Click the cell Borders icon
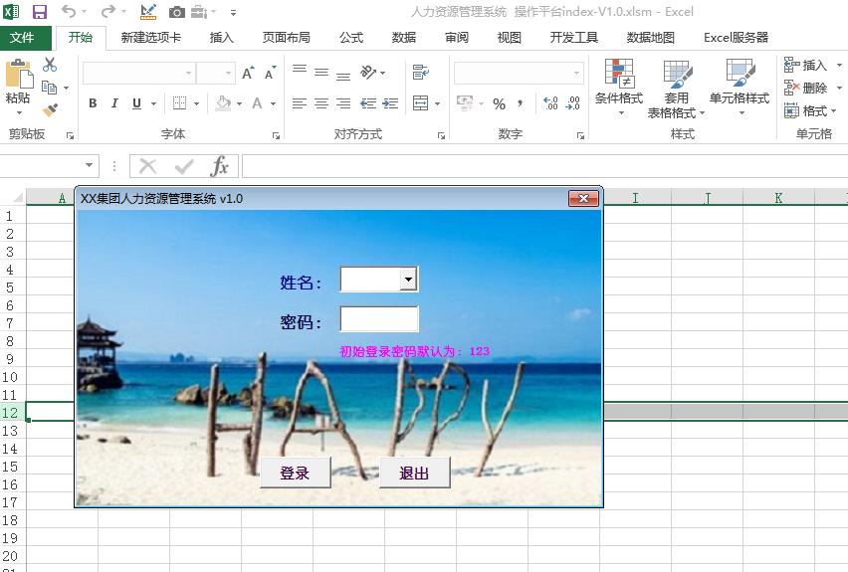The width and height of the screenshot is (848, 572). click(x=179, y=103)
